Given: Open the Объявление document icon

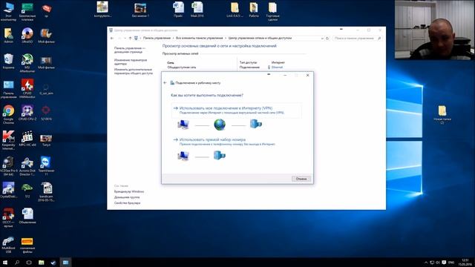Looking at the screenshot, I should (27, 216).
